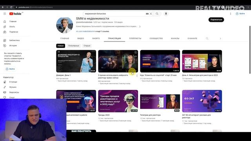Click title 'Тренды 2023'
251x141 pixels.
[104, 115]
